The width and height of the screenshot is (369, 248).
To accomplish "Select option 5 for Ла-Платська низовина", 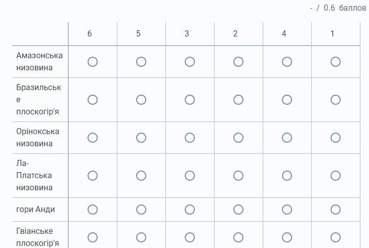I will pyautogui.click(x=141, y=176).
